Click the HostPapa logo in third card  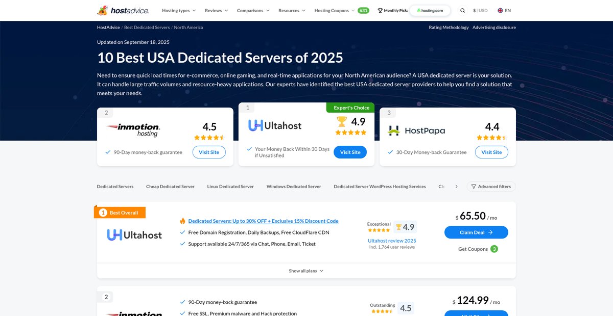pyautogui.click(x=416, y=130)
